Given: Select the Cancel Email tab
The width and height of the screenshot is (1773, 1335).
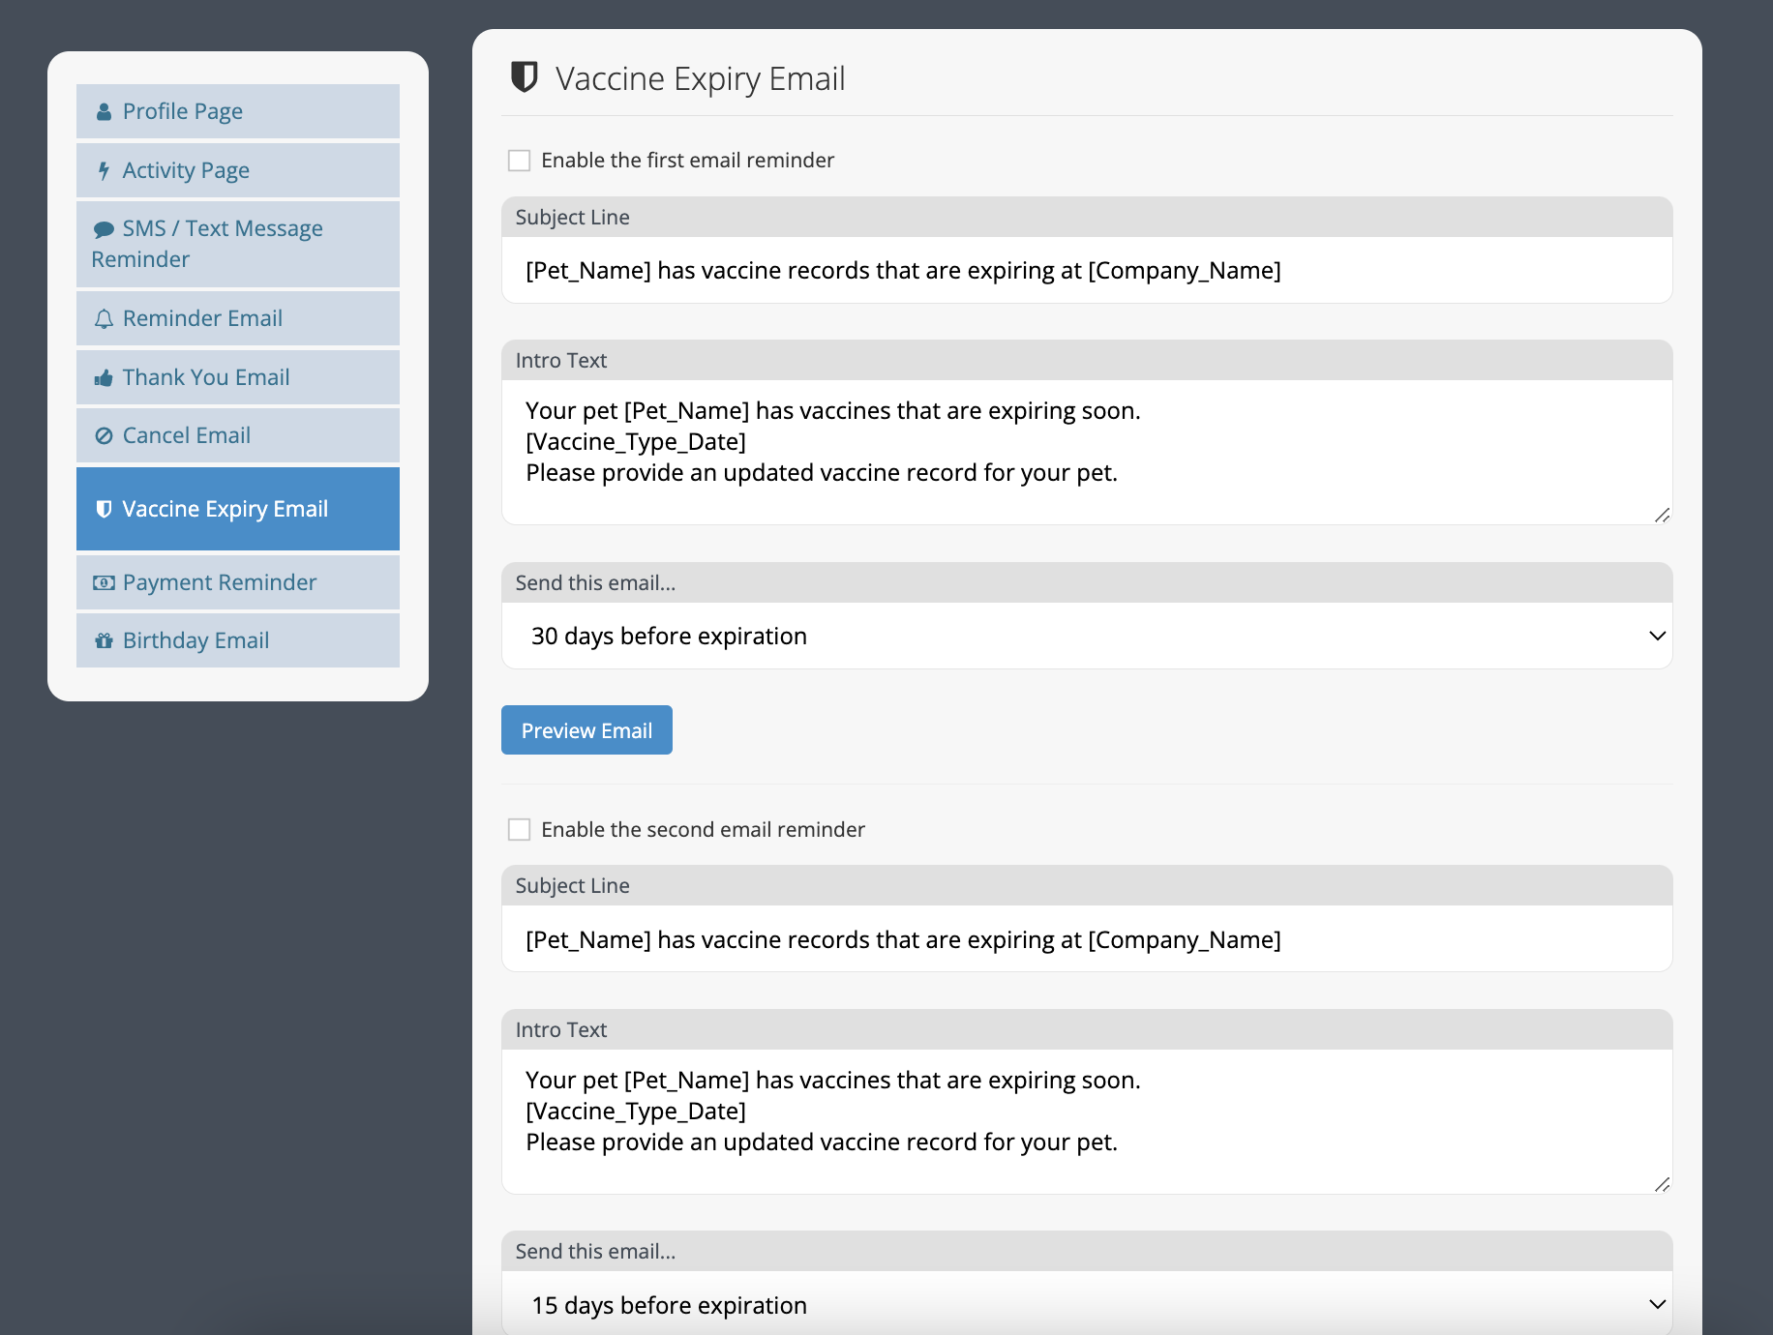Looking at the screenshot, I should coord(238,435).
